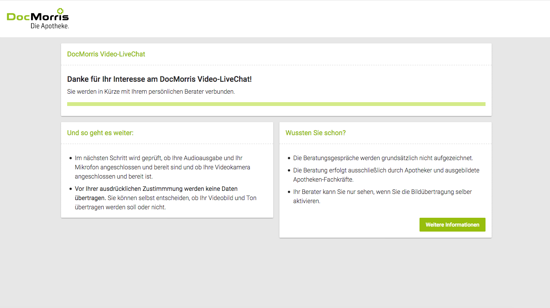
Task: Click the green cross icon in logo
Action: [x=60, y=11]
